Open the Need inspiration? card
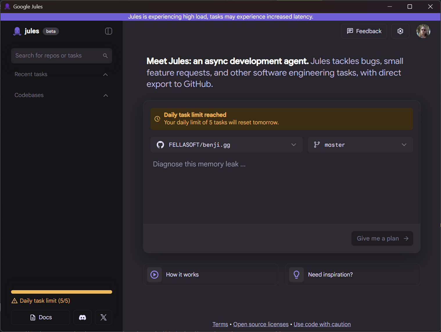Viewport: 441px width, 332px height. coord(353,274)
